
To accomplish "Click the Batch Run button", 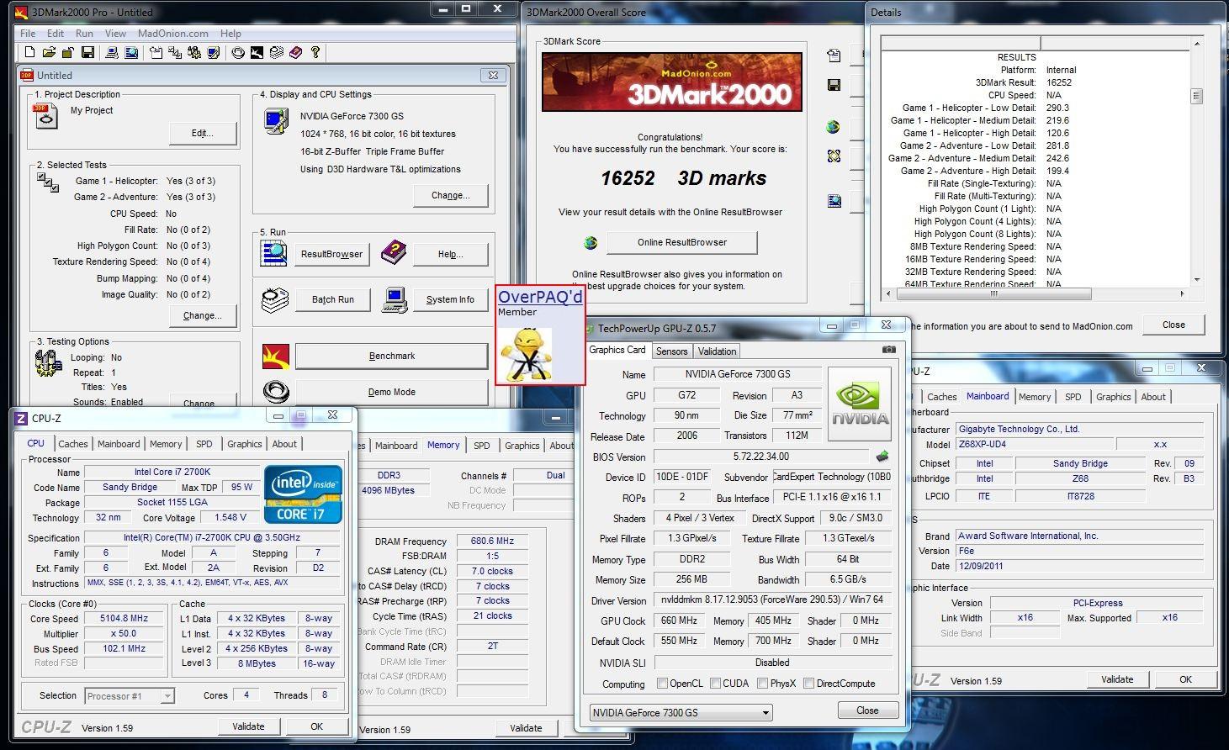I will (x=332, y=299).
